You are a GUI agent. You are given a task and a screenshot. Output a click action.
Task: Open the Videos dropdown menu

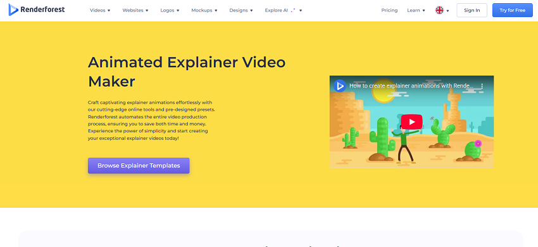pyautogui.click(x=100, y=10)
